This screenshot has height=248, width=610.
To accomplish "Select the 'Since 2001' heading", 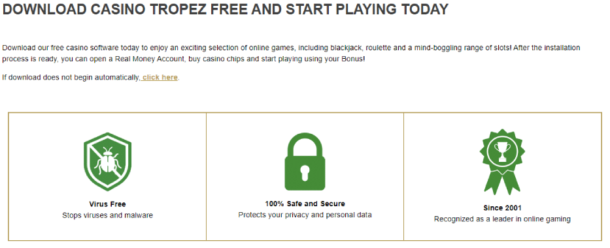I will click(x=502, y=208).
